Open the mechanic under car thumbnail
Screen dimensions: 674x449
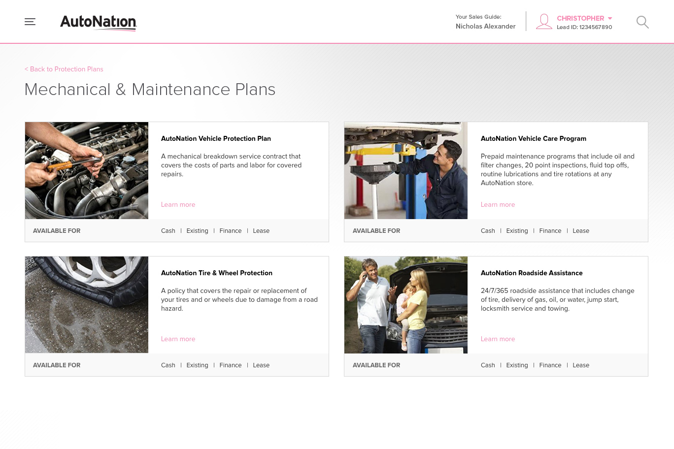pyautogui.click(x=406, y=170)
